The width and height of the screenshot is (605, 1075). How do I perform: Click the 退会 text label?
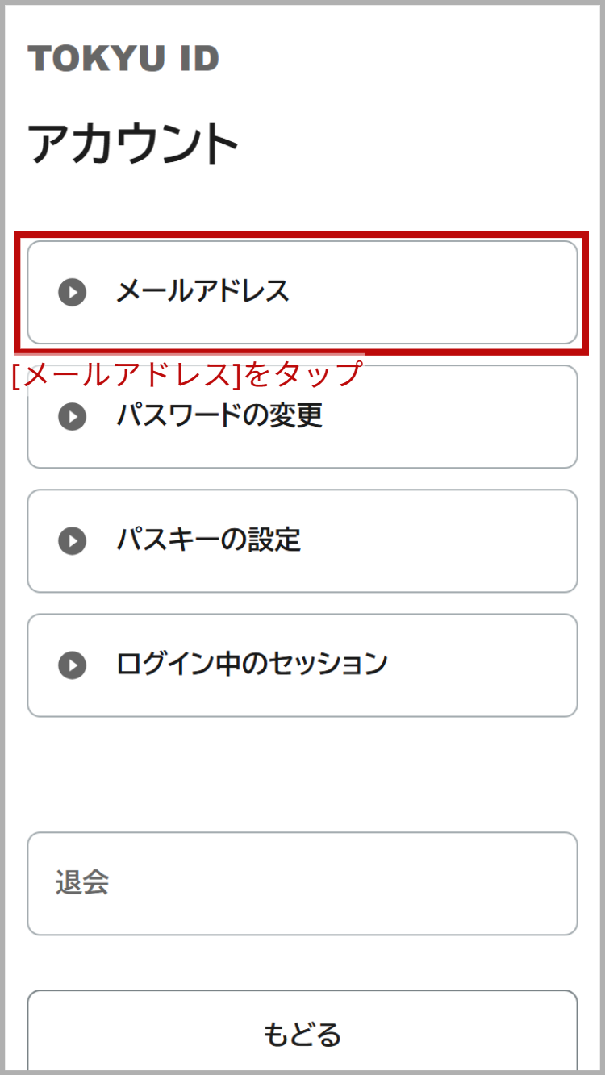[x=82, y=883]
